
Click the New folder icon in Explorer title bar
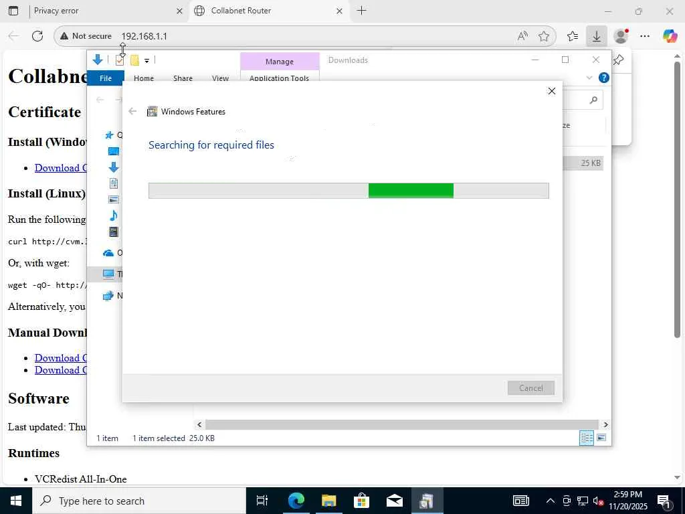134,60
